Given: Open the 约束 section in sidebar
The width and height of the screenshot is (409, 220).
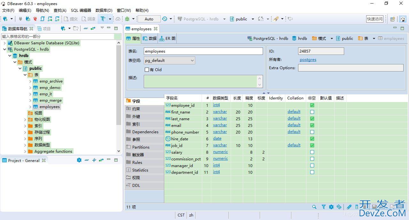Looking at the screenshot, I should [144, 109].
